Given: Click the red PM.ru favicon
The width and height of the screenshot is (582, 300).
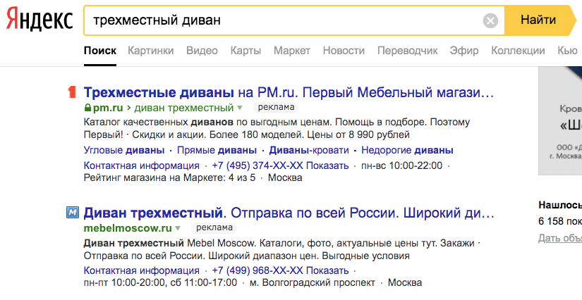Looking at the screenshot, I should pyautogui.click(x=72, y=92).
